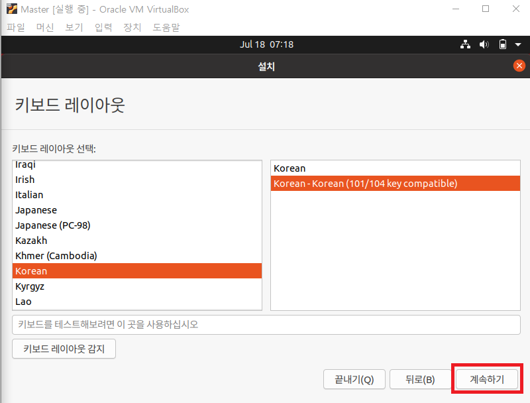
Task: Select Irish keyboard layout
Action: click(137, 180)
